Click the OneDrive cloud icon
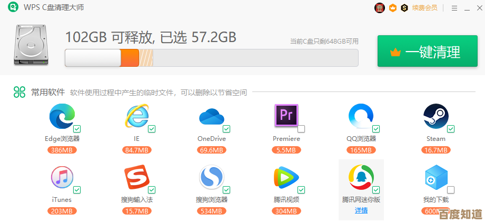485x224 pixels. click(211, 116)
